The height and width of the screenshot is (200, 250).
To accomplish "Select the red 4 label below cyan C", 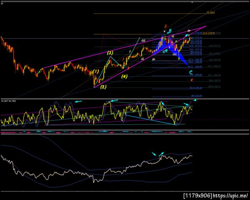I will pyautogui.click(x=192, y=80).
